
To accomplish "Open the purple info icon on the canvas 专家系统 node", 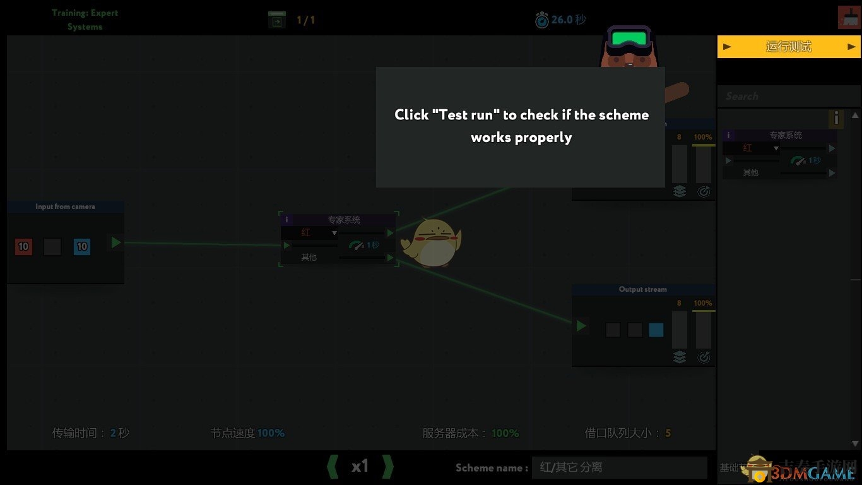I will coord(286,220).
